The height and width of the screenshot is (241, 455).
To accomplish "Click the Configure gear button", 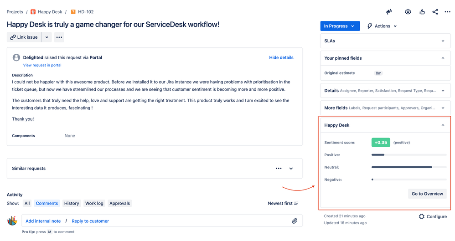I will [x=433, y=217].
